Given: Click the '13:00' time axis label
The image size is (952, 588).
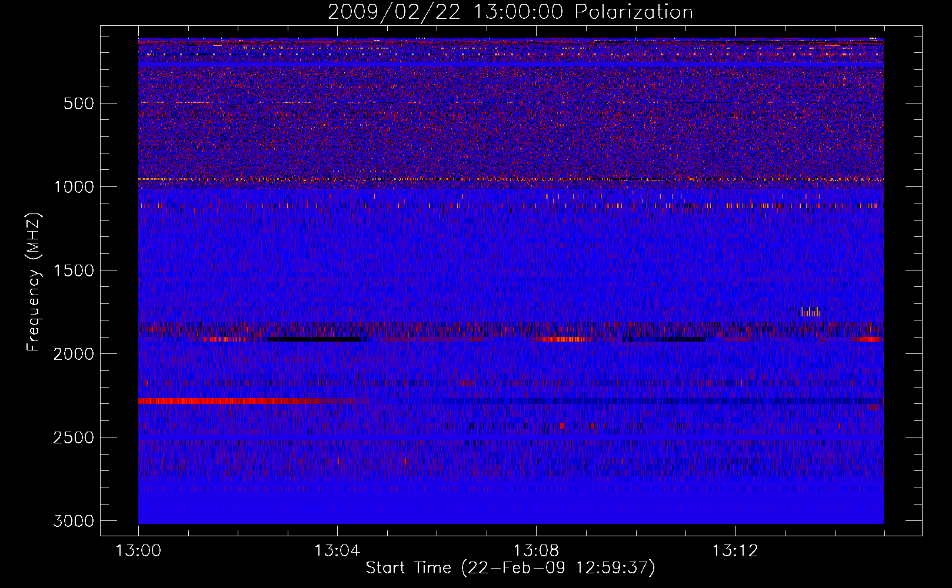Looking at the screenshot, I should coord(138,551).
